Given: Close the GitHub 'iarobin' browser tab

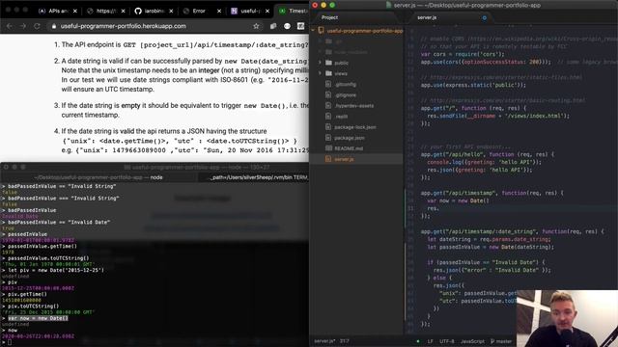Looking at the screenshot, I should coord(171,11).
